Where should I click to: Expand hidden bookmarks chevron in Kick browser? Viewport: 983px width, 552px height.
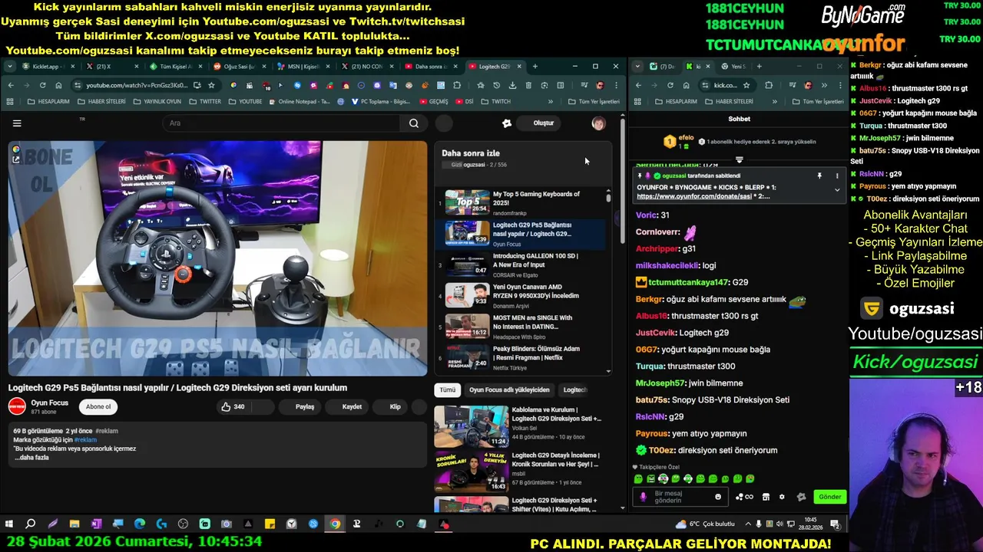point(774,101)
